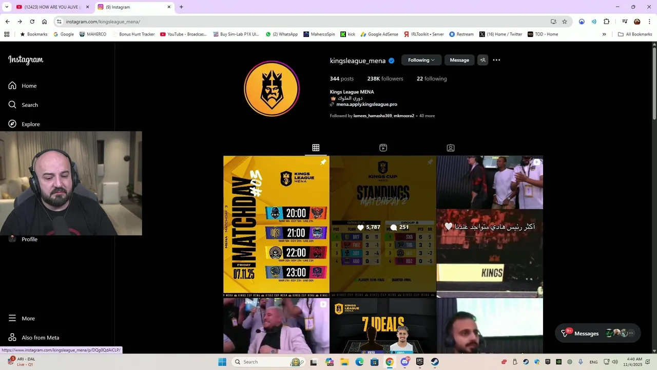The width and height of the screenshot is (657, 370).
Task: Open Restream bookmark
Action: [461, 34]
